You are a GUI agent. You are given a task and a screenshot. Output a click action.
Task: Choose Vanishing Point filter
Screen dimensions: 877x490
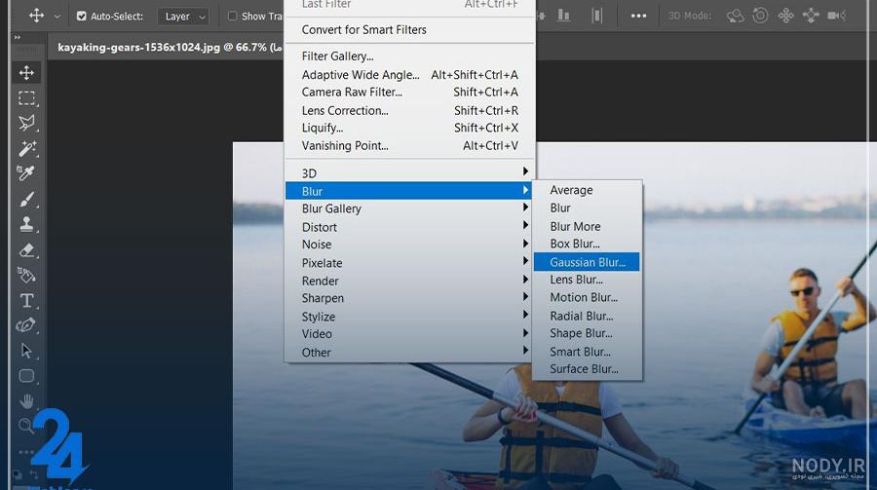pos(410,146)
